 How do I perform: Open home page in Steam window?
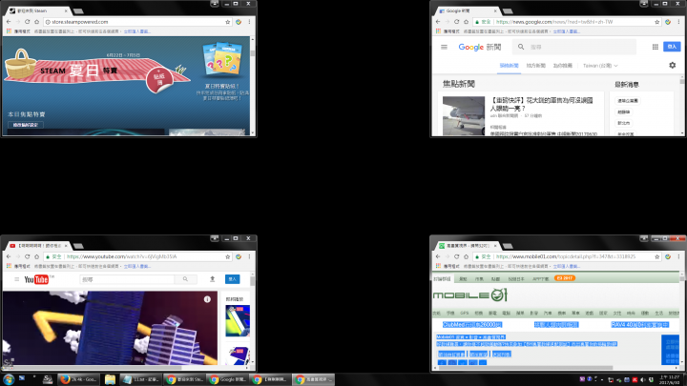pos(37,21)
